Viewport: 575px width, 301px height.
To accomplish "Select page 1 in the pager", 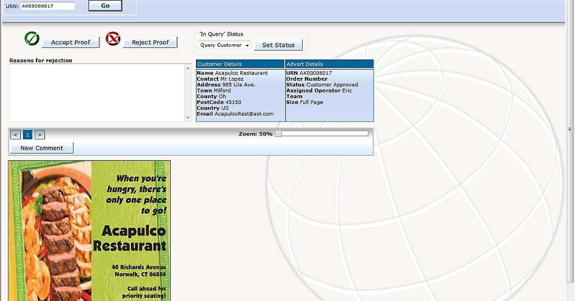I will coord(28,135).
